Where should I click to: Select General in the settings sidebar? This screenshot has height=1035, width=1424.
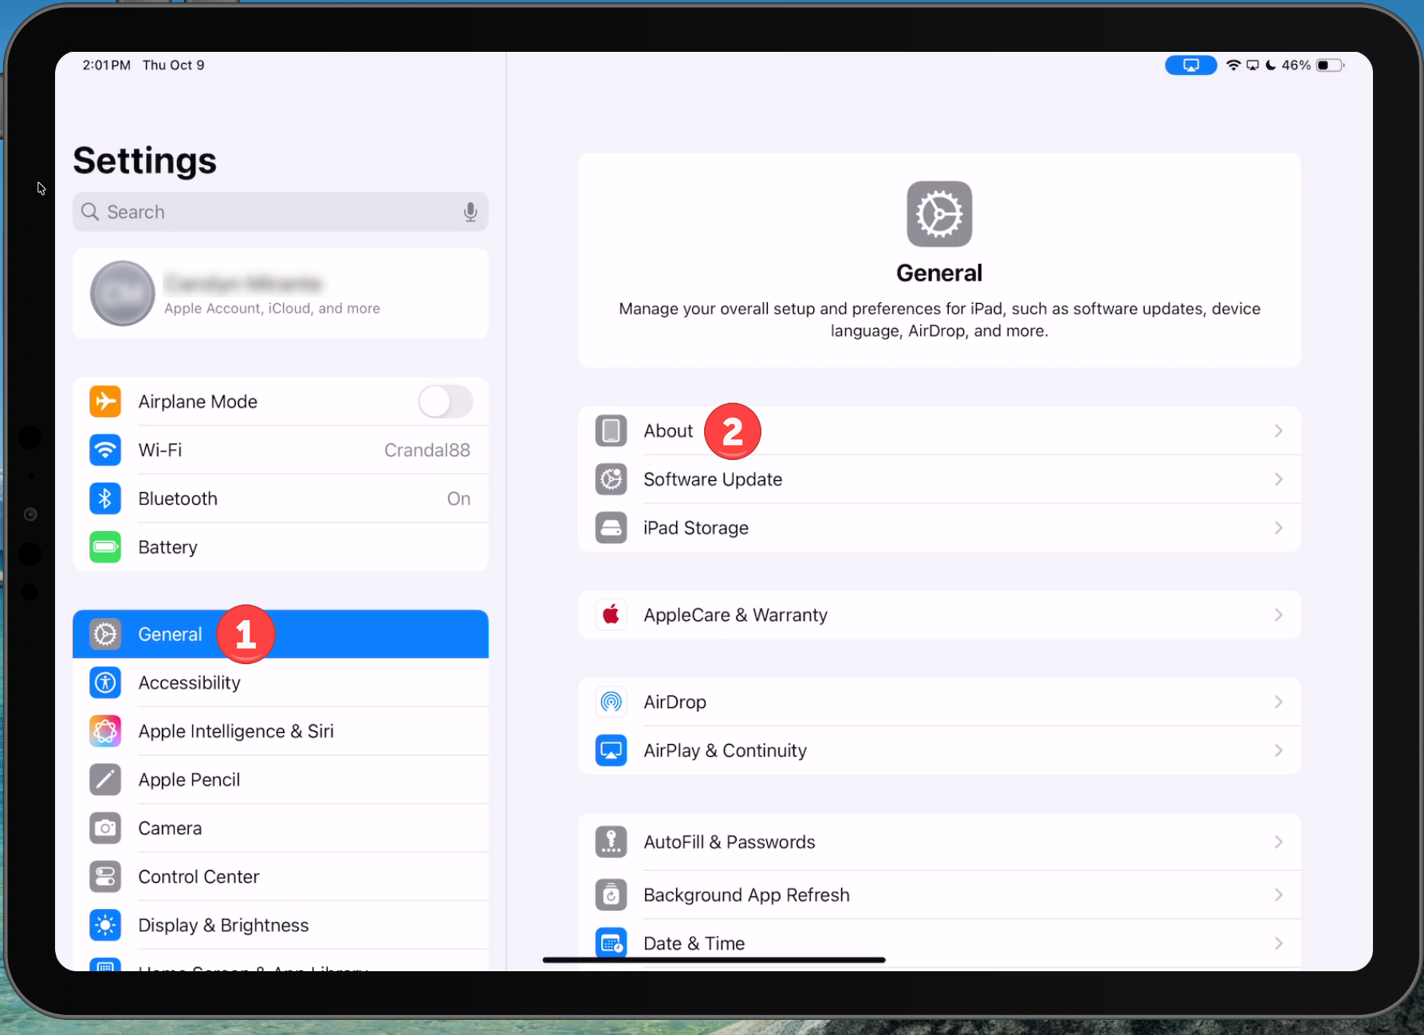point(281,634)
